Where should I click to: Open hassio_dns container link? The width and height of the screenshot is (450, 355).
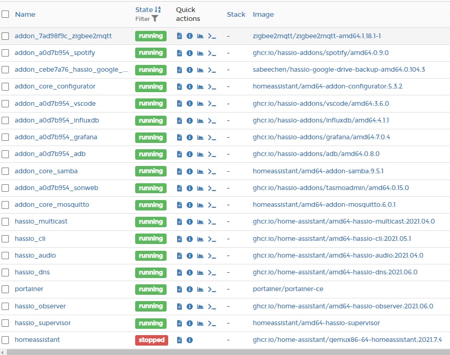point(32,272)
